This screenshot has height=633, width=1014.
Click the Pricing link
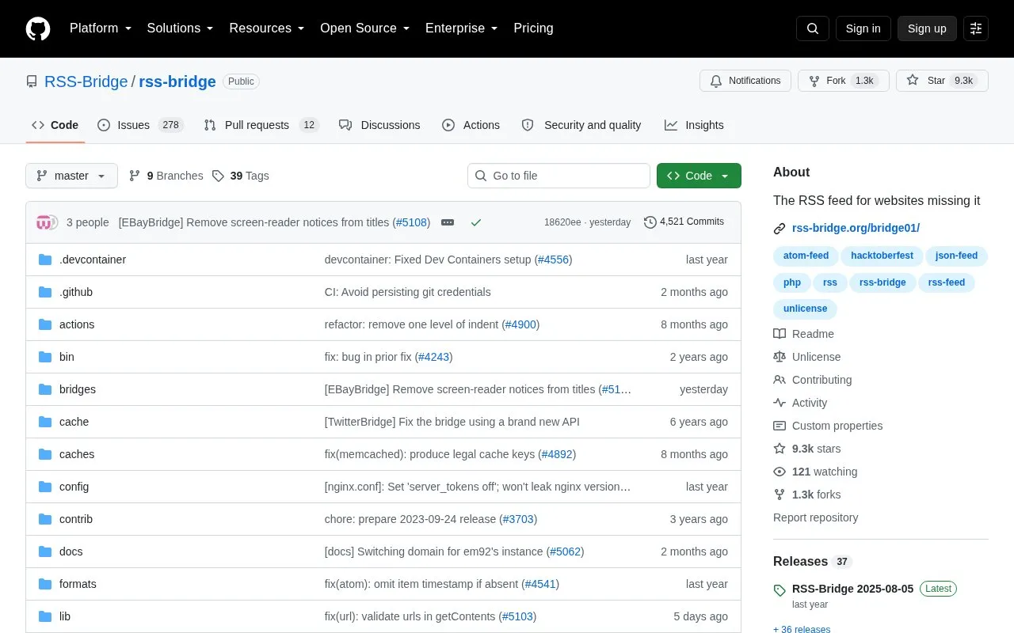tap(533, 28)
